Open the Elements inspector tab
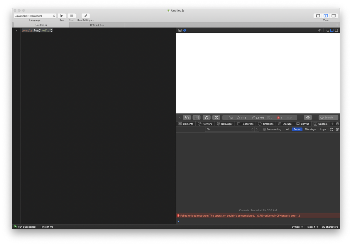The height and width of the screenshot is (245, 352). [186, 124]
